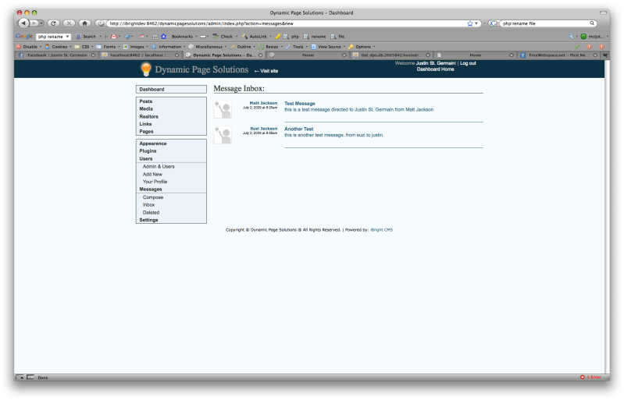The image size is (624, 400).
Task: Switch to the Facebook | Justin St. Germain tab
Action: click(56, 55)
